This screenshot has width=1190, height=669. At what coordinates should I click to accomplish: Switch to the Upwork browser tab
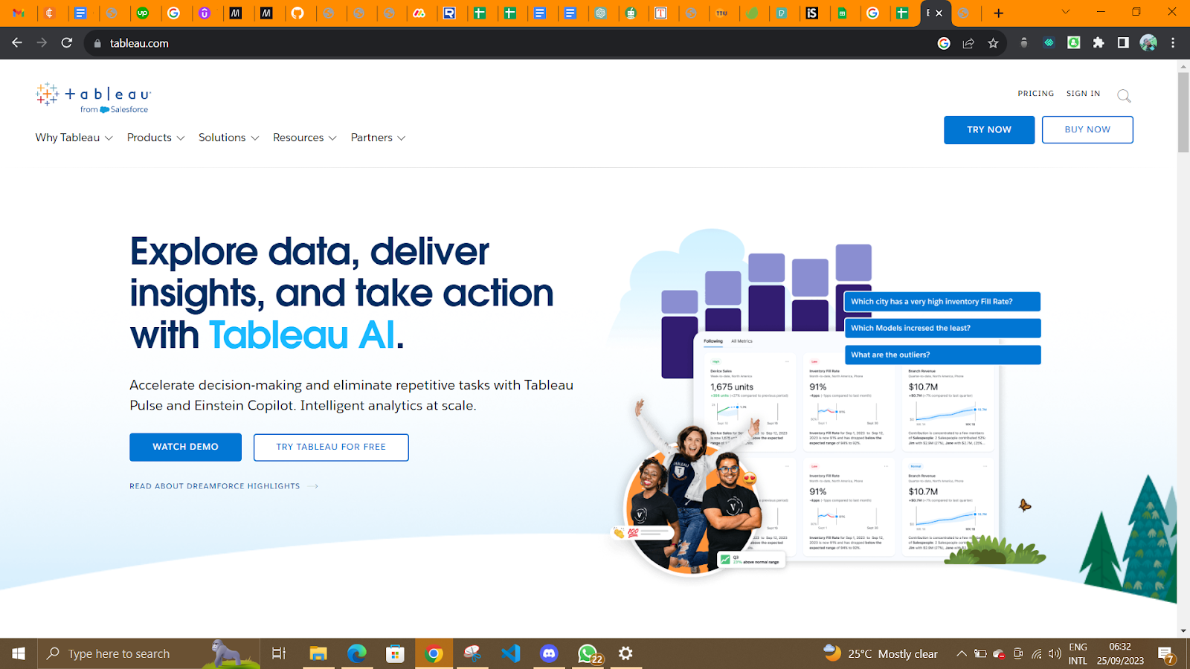pyautogui.click(x=143, y=13)
